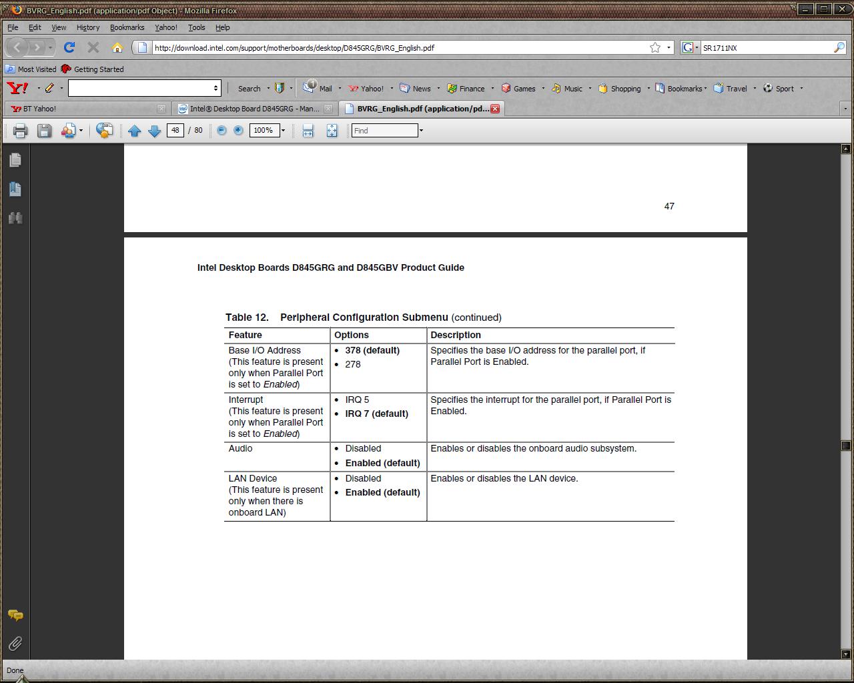Open the Help menu

[222, 27]
